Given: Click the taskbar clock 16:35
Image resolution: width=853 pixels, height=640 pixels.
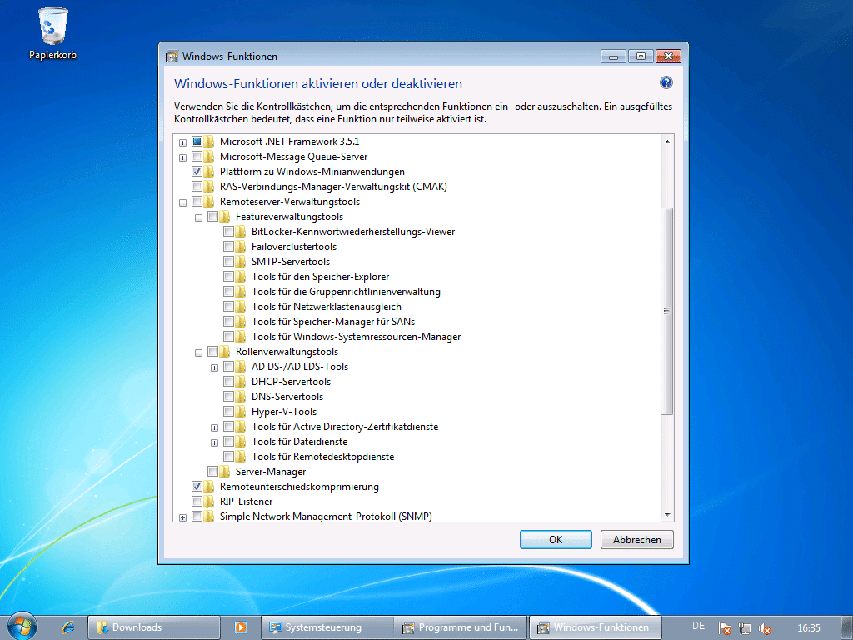Looking at the screenshot, I should coord(808,628).
